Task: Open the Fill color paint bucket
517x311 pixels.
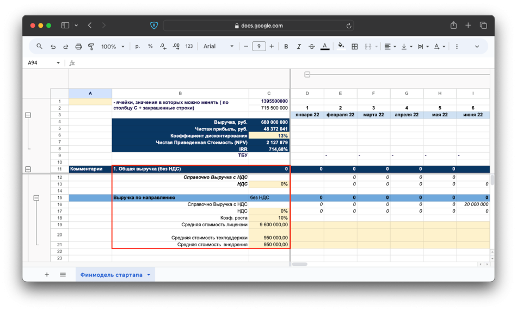Action: pyautogui.click(x=341, y=47)
